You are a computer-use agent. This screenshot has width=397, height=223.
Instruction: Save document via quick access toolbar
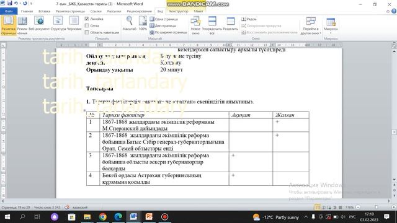pyautogui.click(x=10, y=3)
